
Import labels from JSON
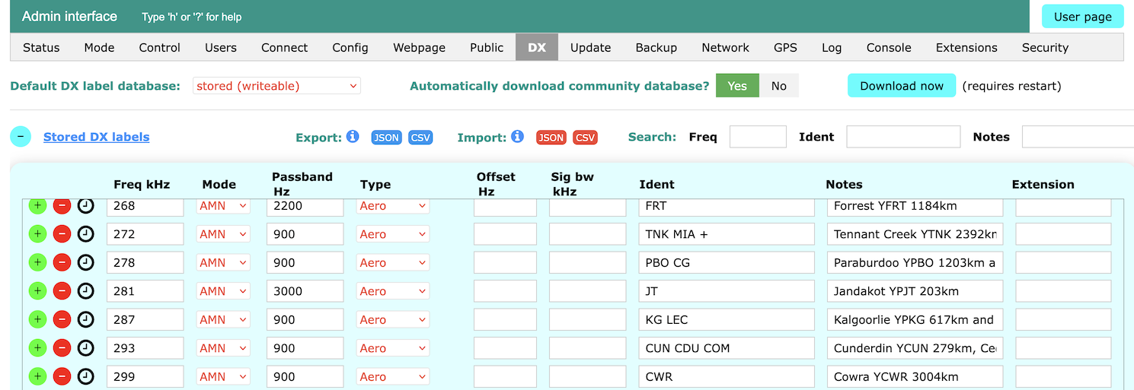click(551, 138)
